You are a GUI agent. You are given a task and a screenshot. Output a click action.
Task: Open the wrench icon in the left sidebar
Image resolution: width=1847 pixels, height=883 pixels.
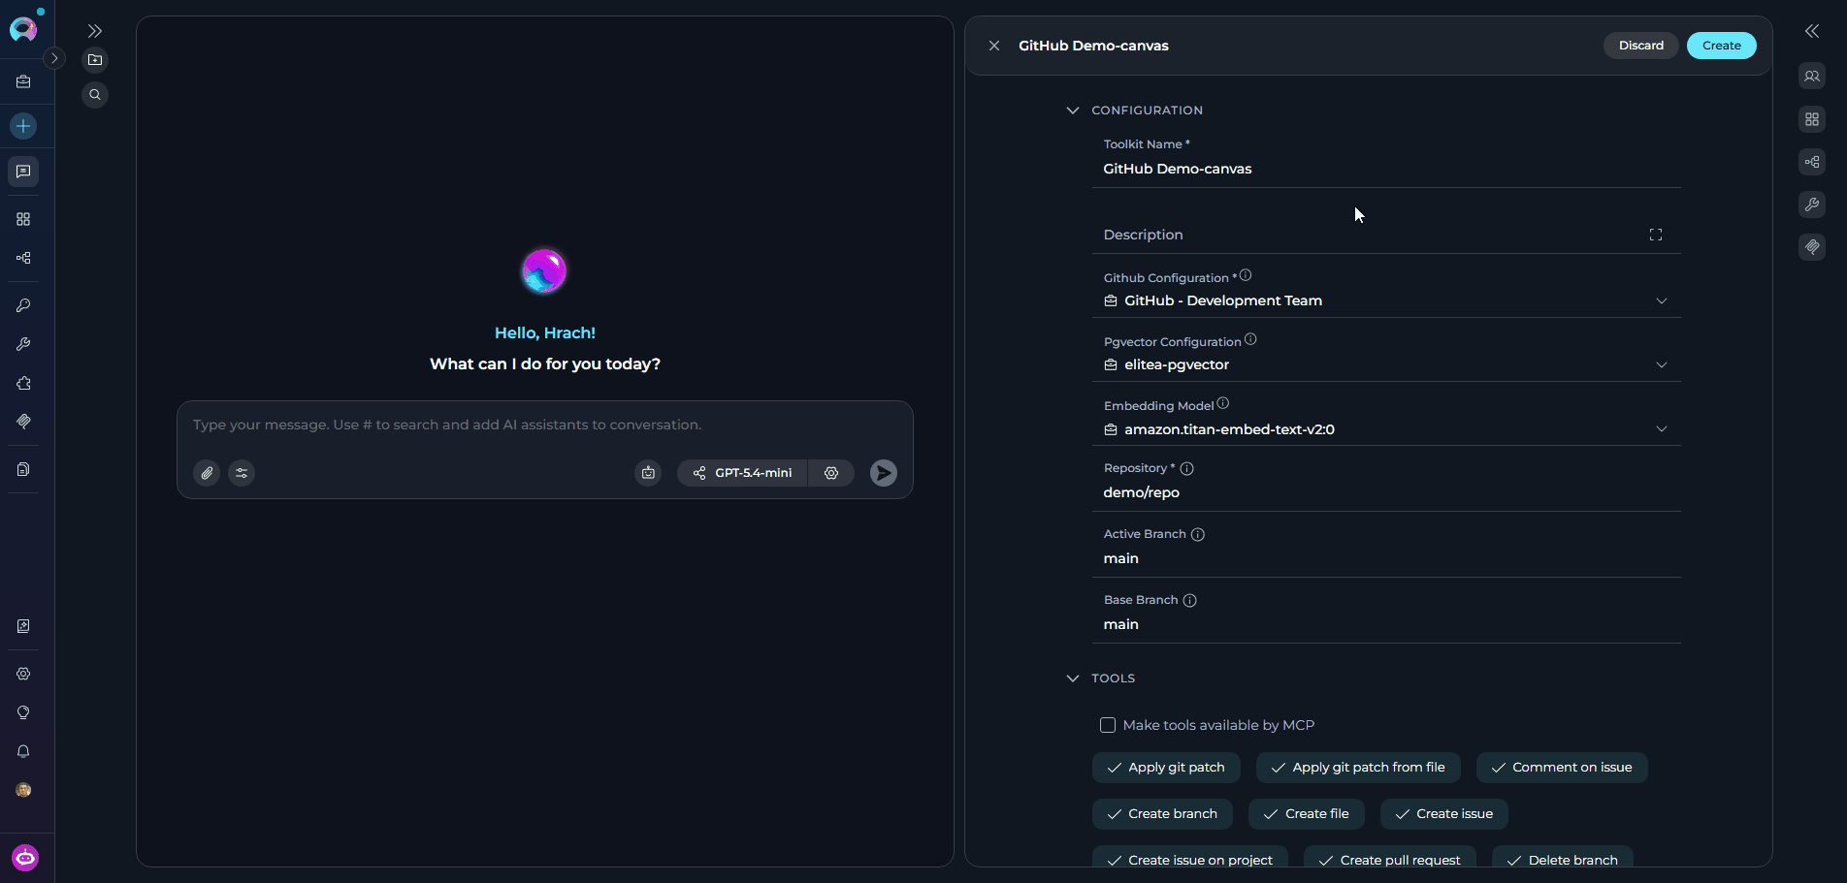coord(23,344)
